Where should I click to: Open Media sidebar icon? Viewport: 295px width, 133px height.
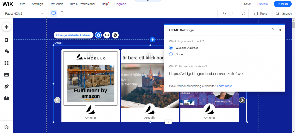7,75
